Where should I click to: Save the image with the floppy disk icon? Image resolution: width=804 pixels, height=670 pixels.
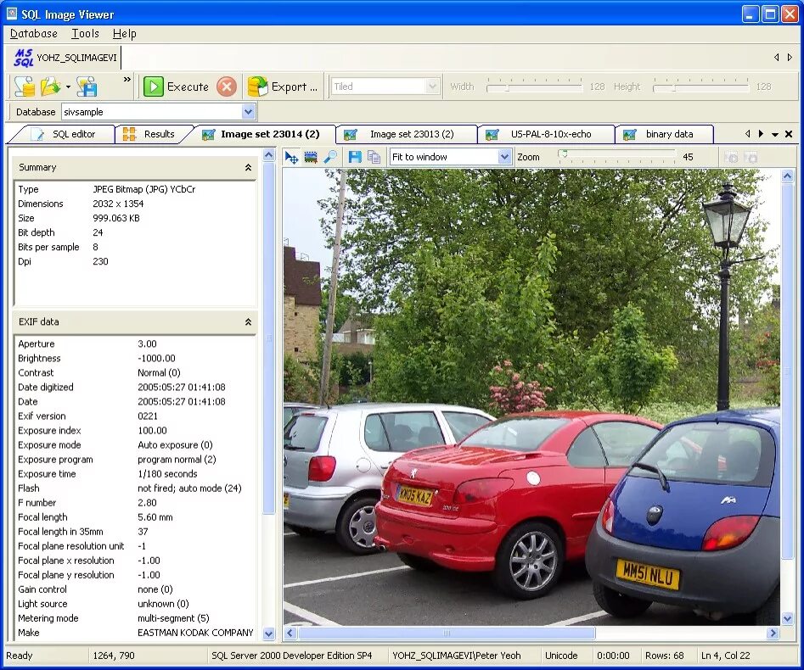(355, 157)
